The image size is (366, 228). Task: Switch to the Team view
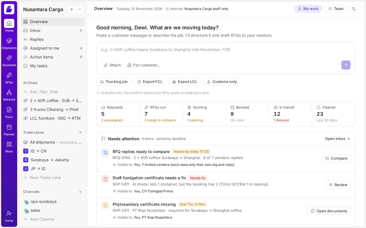[336, 9]
